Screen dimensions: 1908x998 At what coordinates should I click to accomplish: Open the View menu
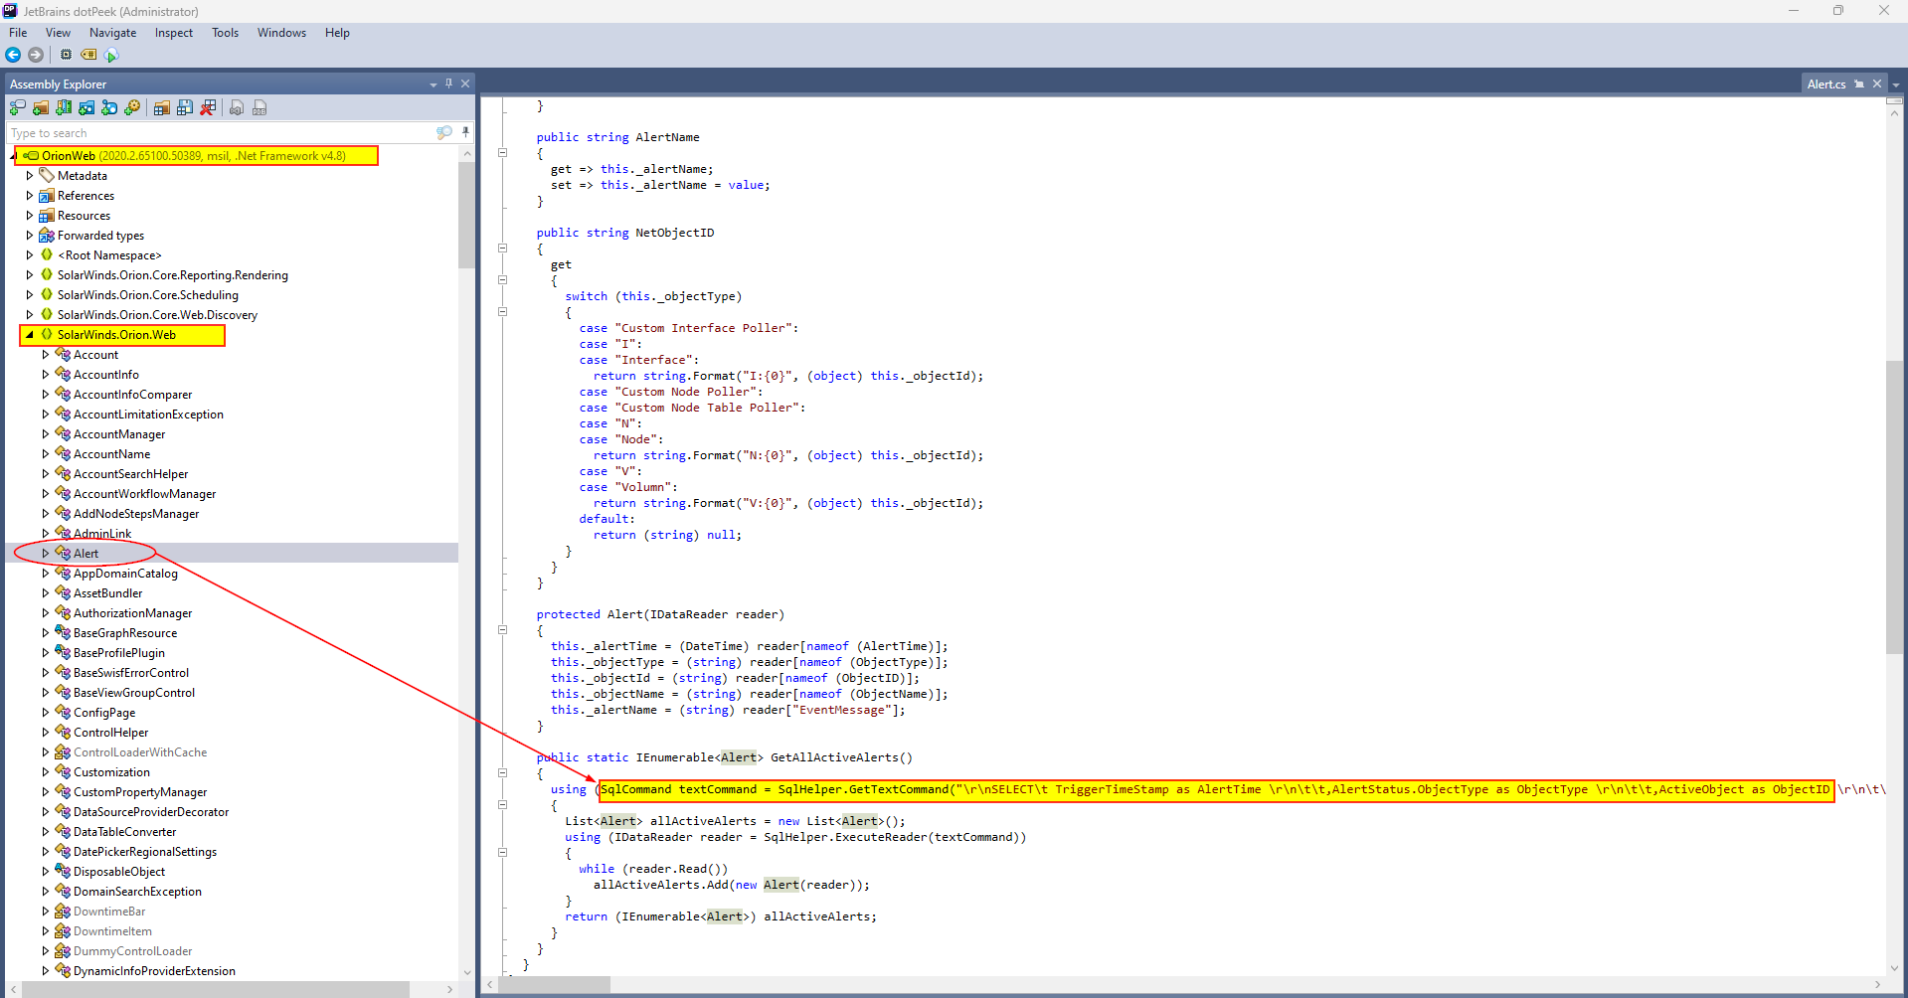(x=58, y=33)
